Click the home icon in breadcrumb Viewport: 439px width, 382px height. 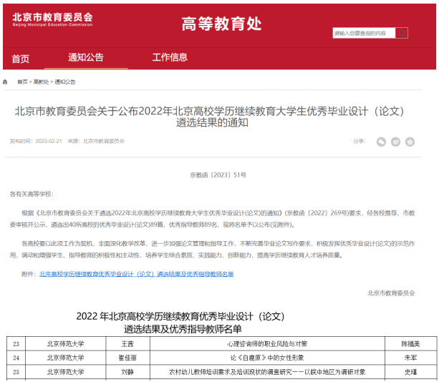pos(5,82)
